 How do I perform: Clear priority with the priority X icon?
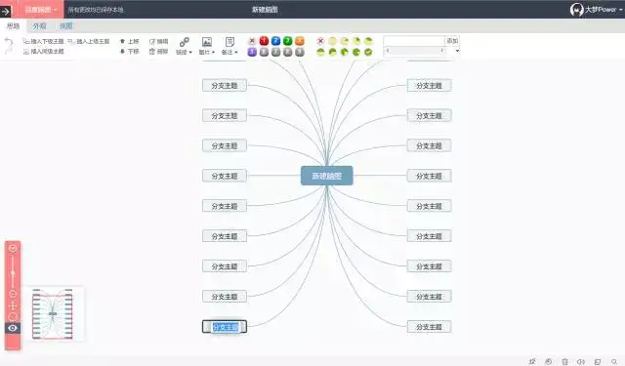[252, 41]
